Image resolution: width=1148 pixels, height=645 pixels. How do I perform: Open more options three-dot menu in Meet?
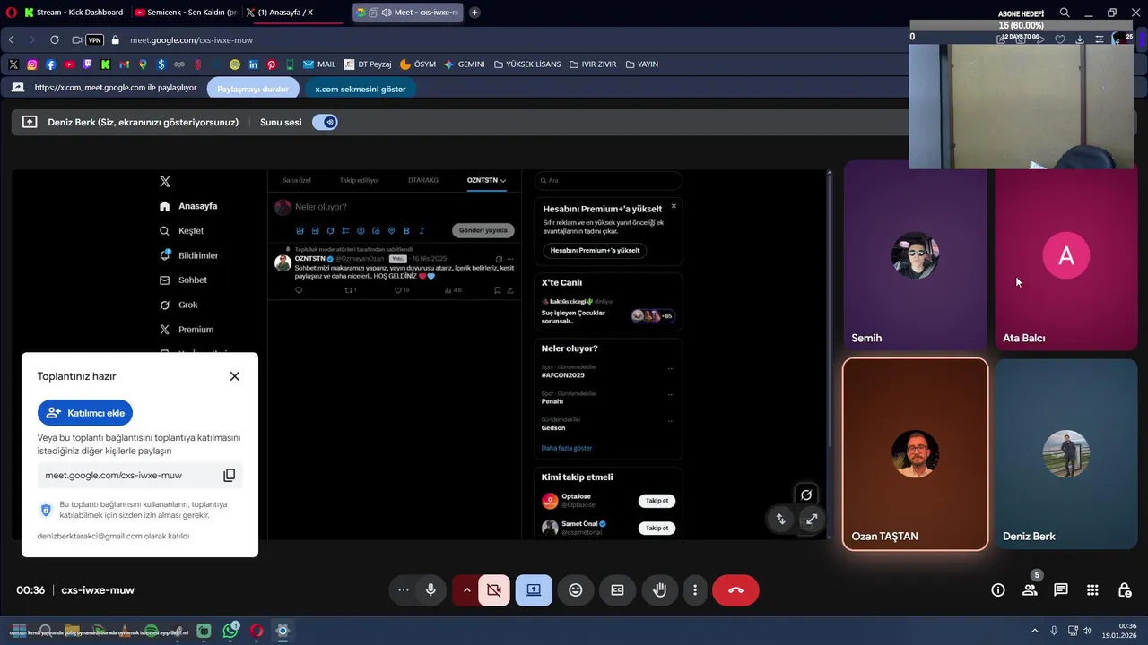point(695,590)
